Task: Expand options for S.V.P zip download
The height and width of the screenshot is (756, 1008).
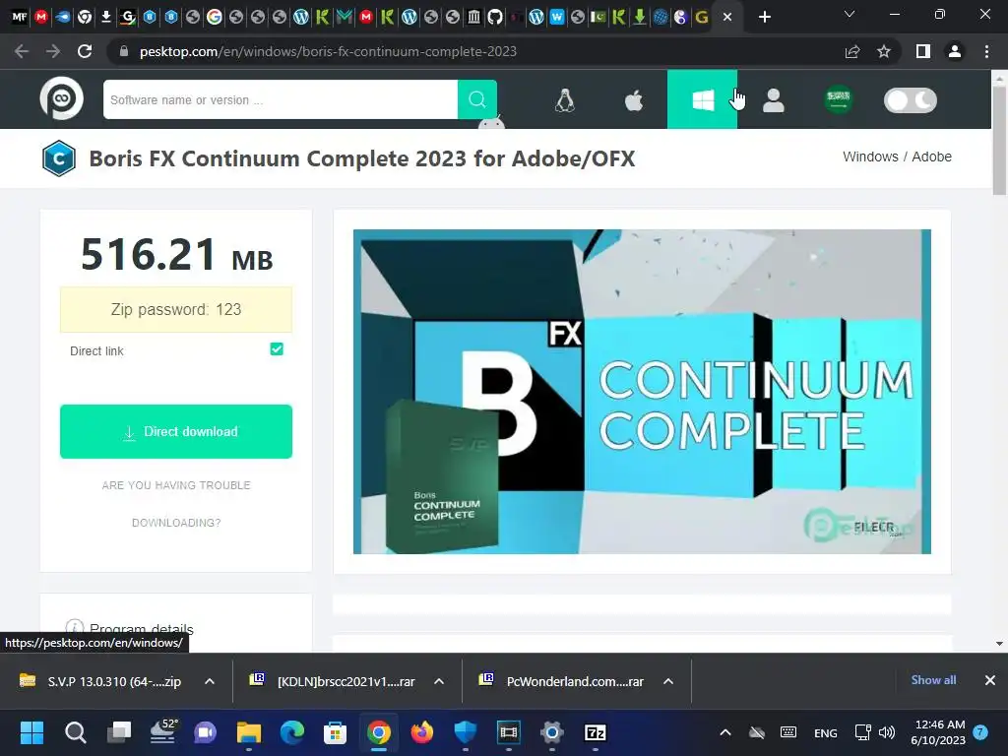Action: pyautogui.click(x=210, y=681)
